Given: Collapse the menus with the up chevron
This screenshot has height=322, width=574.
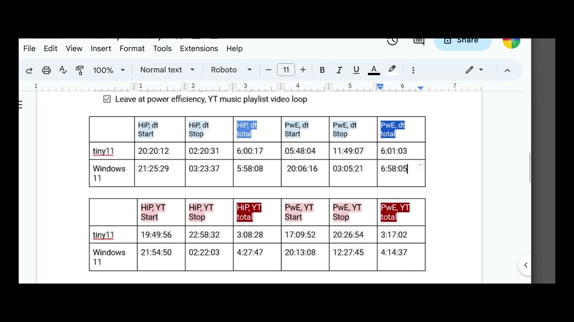Looking at the screenshot, I should pos(507,70).
